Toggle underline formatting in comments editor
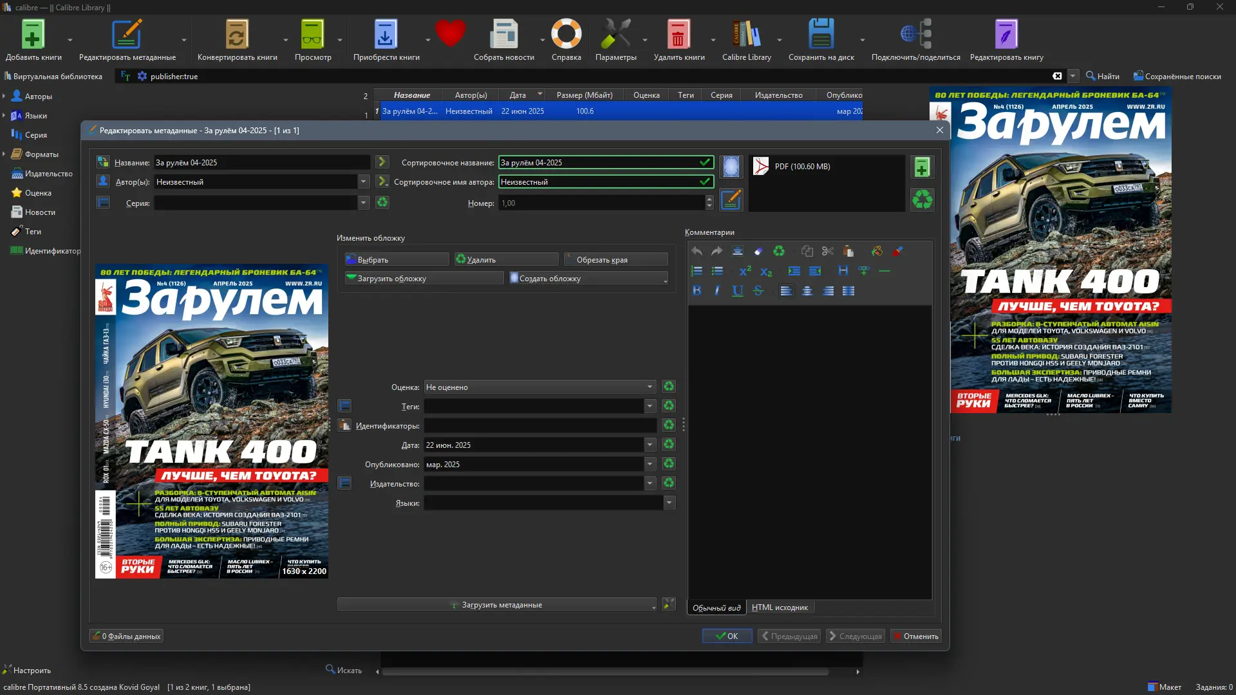 pyautogui.click(x=738, y=291)
